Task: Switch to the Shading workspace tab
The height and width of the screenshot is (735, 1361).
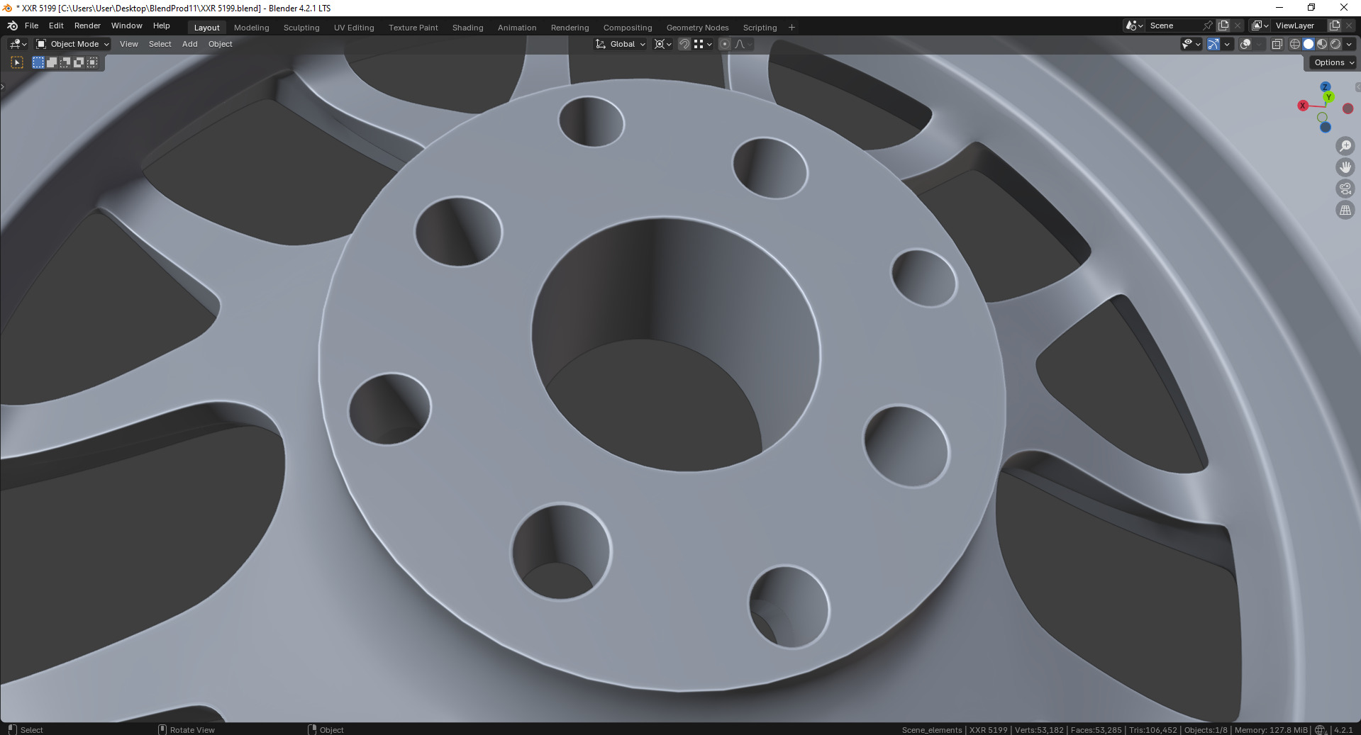Action: 467,28
